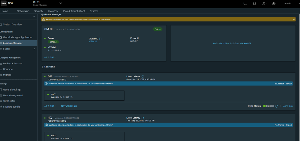Dismiss the standby Global Manager warning banner
This screenshot has height=141, width=300.
(294, 19)
